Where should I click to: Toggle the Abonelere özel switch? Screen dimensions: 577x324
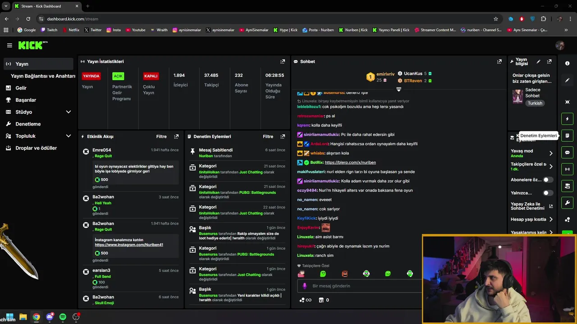[548, 180]
